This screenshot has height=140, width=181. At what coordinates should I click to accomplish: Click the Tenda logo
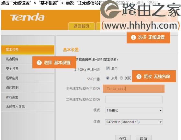pyautogui.click(x=27, y=17)
